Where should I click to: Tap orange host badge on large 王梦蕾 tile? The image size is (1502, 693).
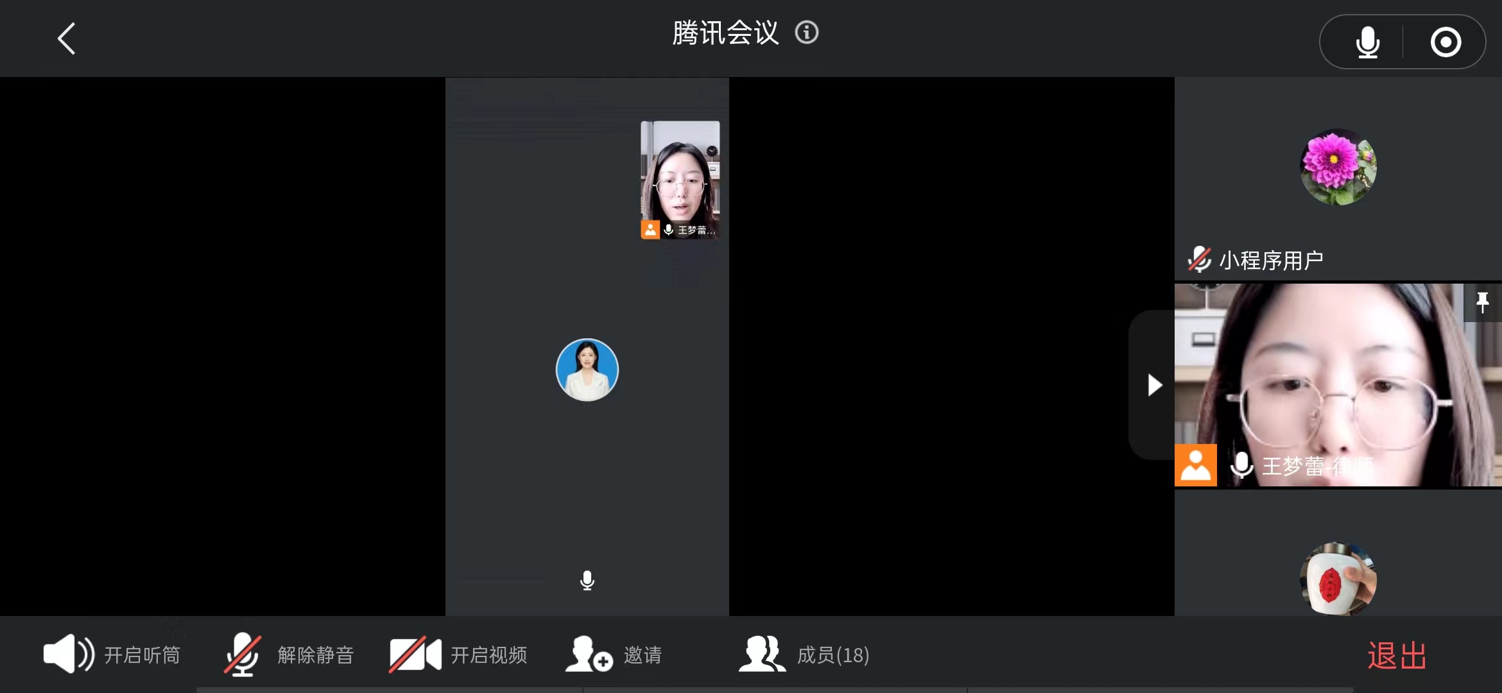click(1195, 465)
